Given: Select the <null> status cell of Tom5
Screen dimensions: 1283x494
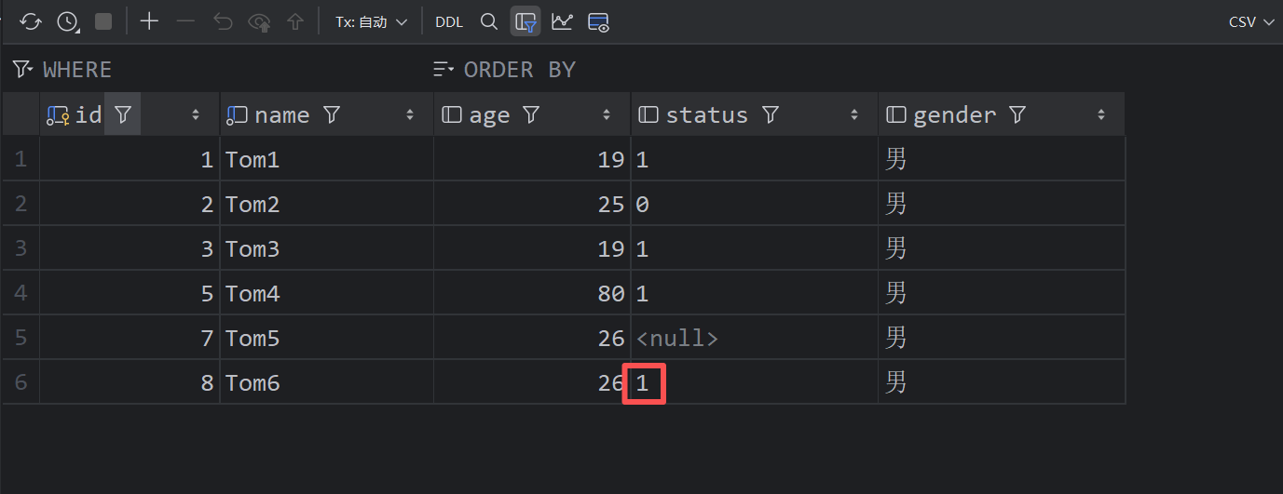Looking at the screenshot, I should coord(755,338).
